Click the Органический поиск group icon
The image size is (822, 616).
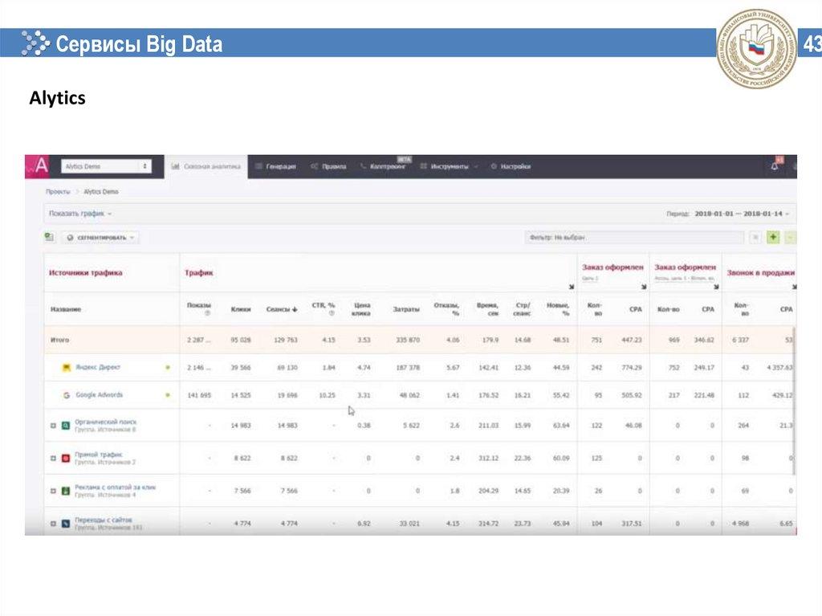(66, 425)
